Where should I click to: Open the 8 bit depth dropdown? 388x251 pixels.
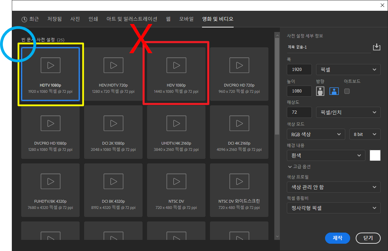[365, 134]
